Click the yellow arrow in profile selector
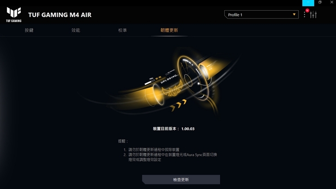The height and width of the screenshot is (189, 336). (294, 15)
